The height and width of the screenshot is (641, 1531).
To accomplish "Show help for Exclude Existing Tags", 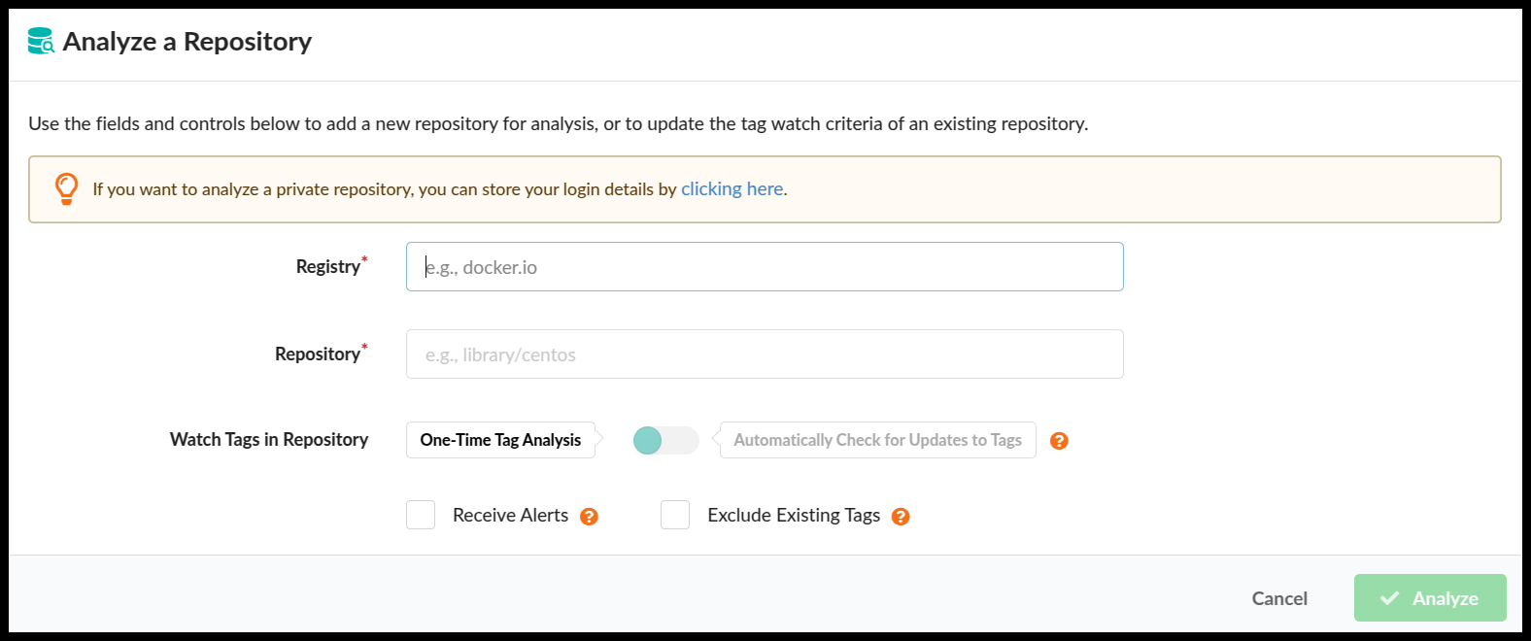I will coord(901,517).
